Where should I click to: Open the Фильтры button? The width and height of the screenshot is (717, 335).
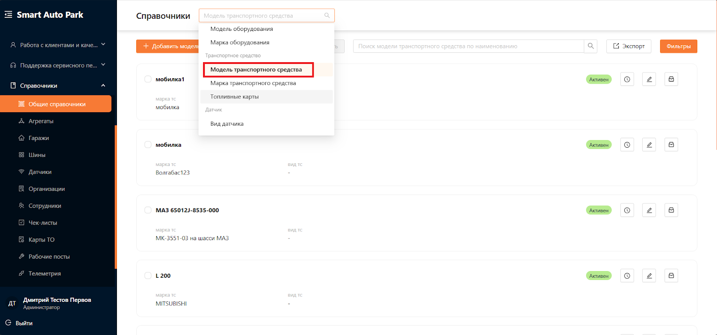[678, 46]
